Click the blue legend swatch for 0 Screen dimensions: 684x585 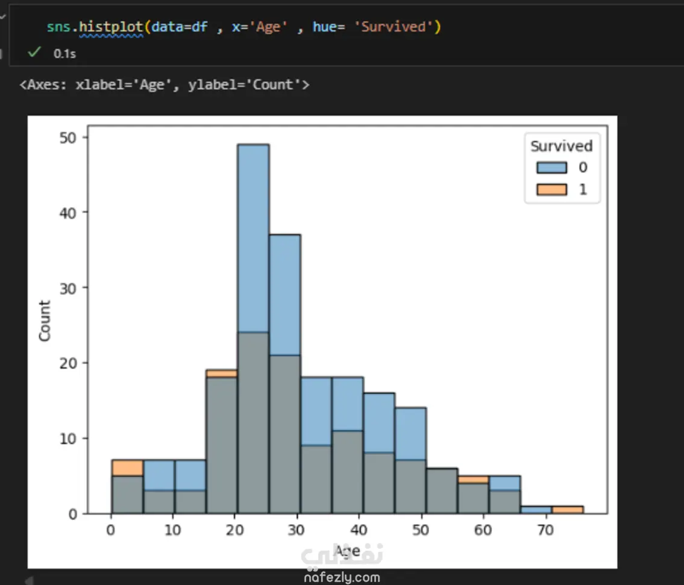pos(551,167)
